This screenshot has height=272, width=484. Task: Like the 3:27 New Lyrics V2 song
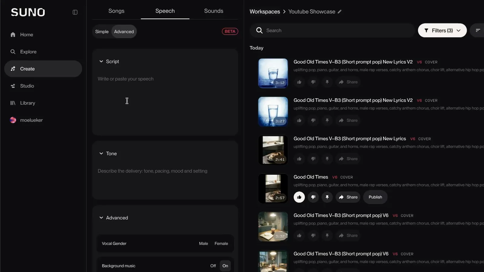click(299, 121)
